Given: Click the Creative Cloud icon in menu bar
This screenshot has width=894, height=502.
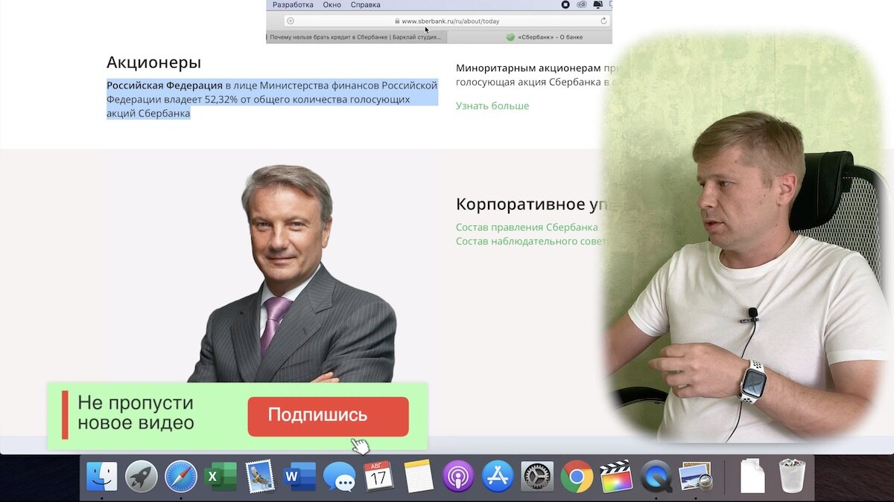Looking at the screenshot, I should pyautogui.click(x=581, y=4).
